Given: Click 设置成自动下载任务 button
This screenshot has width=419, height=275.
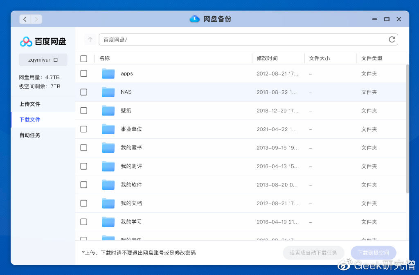Looking at the screenshot, I should (x=313, y=253).
